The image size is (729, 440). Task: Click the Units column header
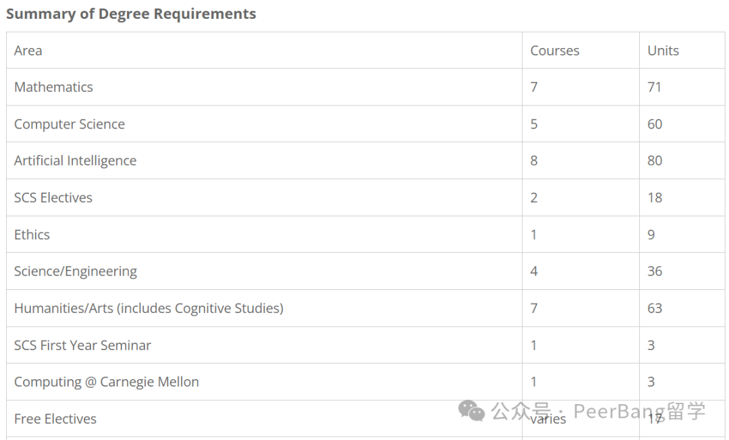[663, 50]
